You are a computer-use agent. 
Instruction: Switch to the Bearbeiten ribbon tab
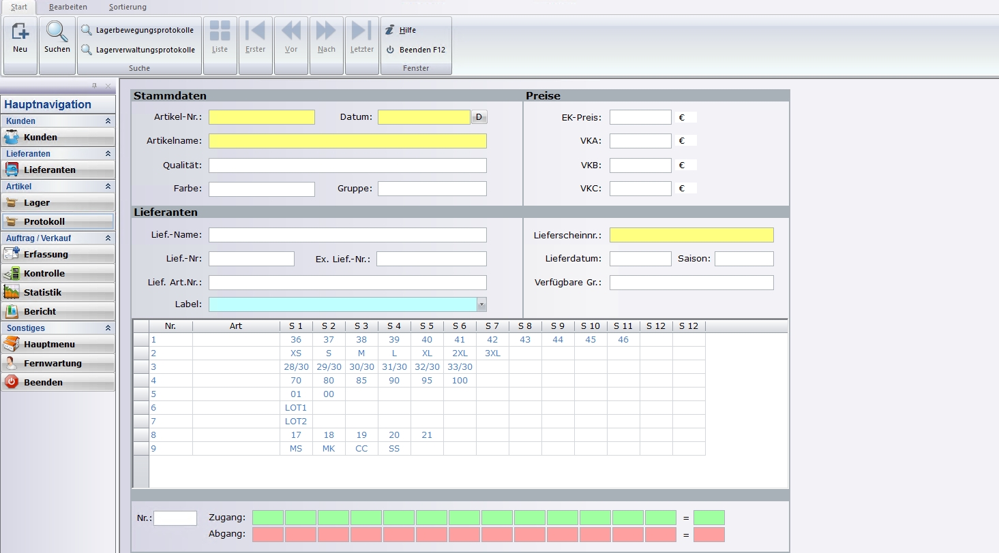pyautogui.click(x=68, y=7)
